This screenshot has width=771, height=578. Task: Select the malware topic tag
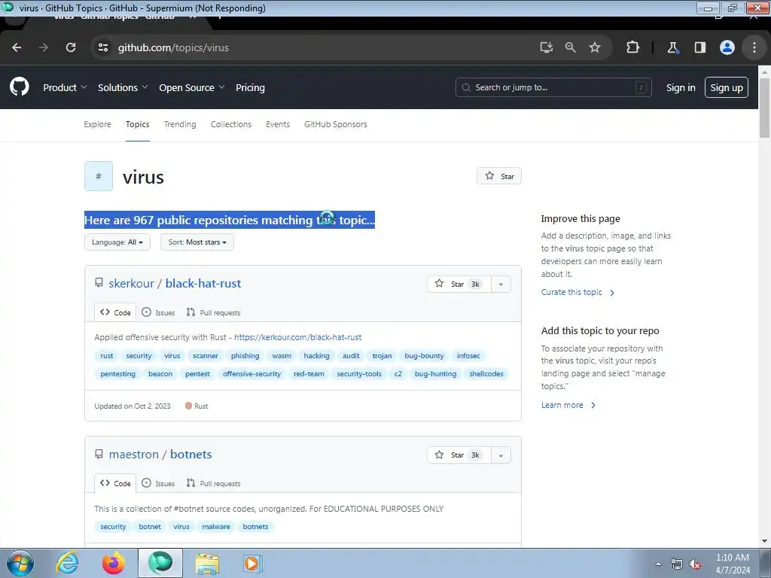coord(216,527)
